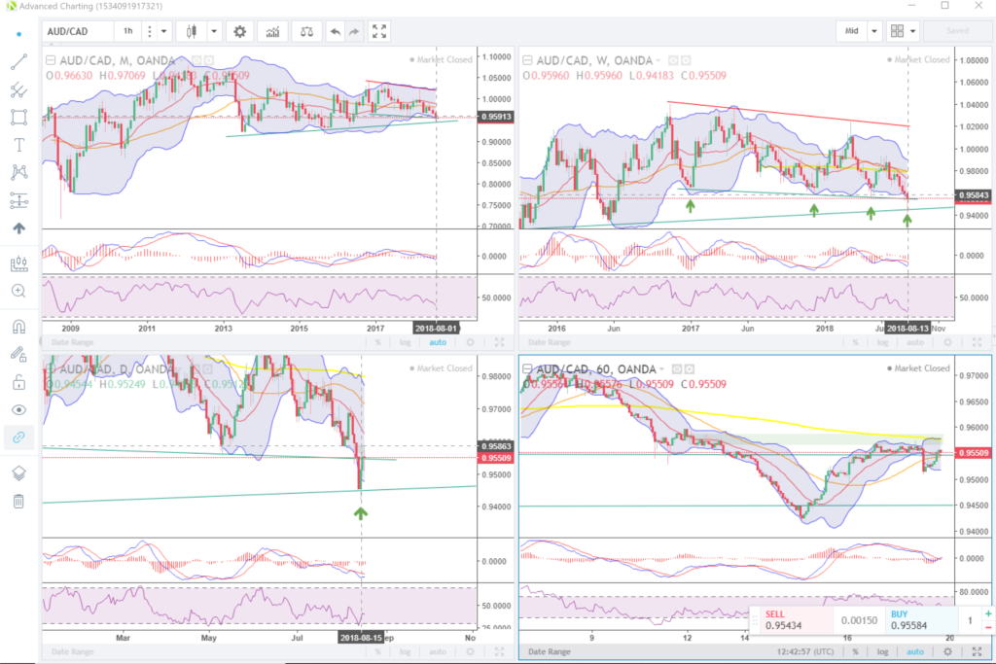Open the chart settings gear in the toolbar
The width and height of the screenshot is (996, 664).
tap(239, 31)
